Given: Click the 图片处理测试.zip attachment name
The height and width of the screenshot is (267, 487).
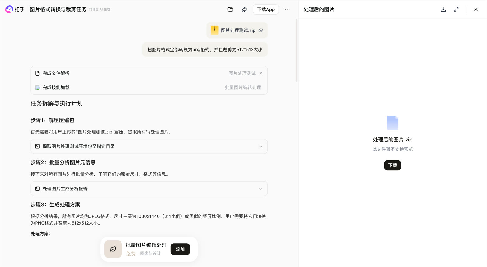Looking at the screenshot, I should point(238,30).
